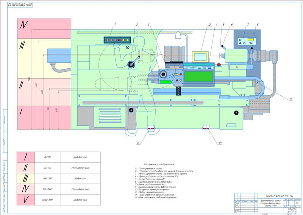Click the pink I swatch in the legend table
Viewport: 303px width, 215px height.
pos(26,157)
